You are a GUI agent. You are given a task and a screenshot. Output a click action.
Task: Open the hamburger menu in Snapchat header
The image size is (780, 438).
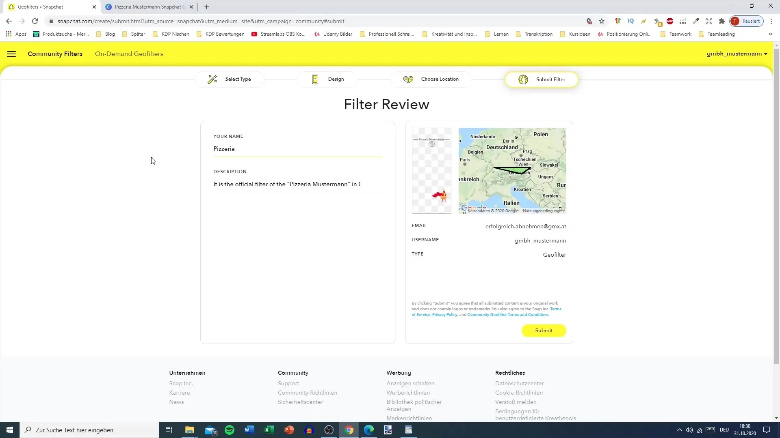coord(11,54)
